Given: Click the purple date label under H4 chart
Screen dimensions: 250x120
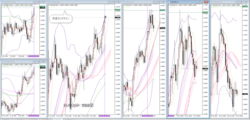Looking at the screenshot, I should (147, 116).
